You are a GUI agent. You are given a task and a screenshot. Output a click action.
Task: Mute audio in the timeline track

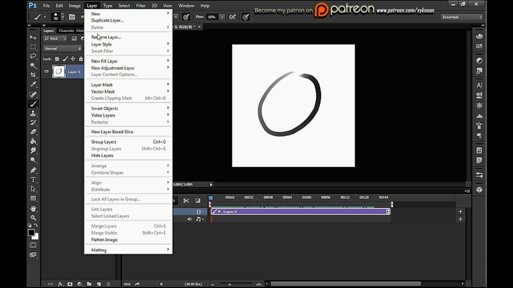click(190, 219)
